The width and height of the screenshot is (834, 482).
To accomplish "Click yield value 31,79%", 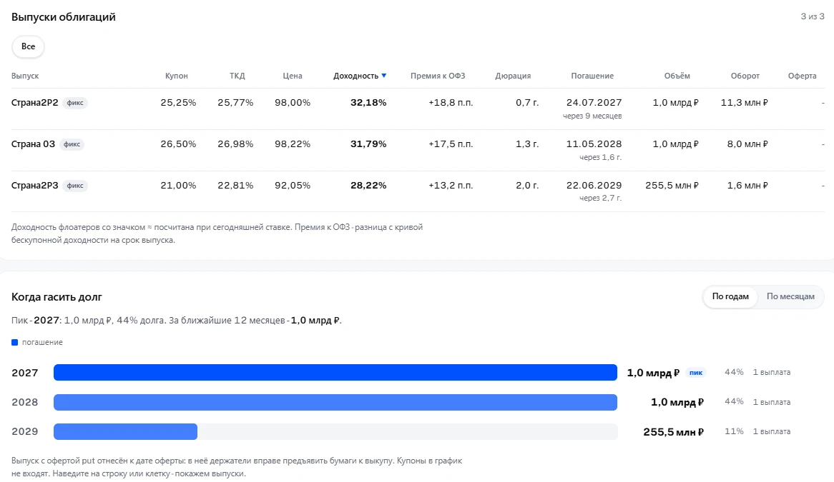I will click(x=368, y=144).
